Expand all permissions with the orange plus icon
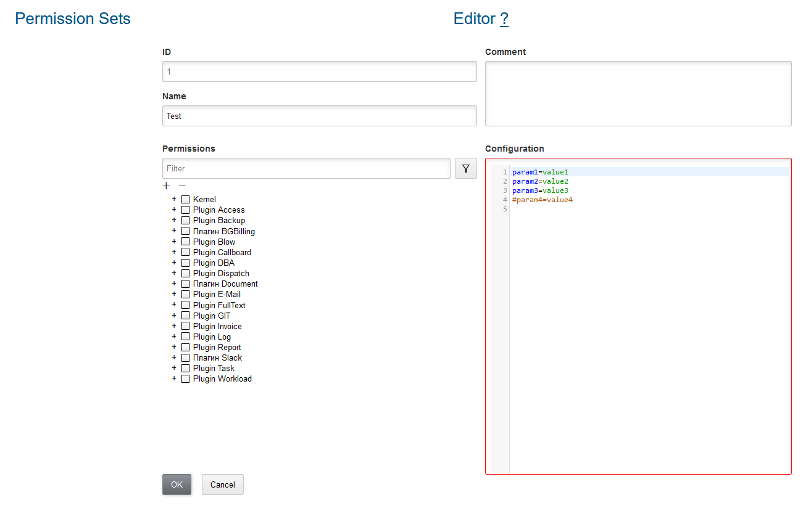 tap(165, 186)
